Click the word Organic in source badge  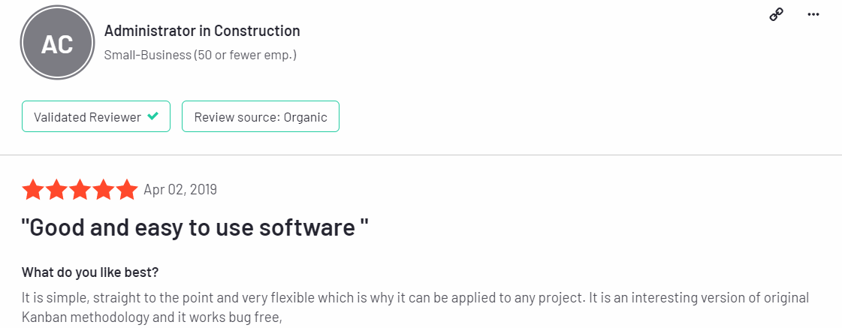pyautogui.click(x=305, y=117)
